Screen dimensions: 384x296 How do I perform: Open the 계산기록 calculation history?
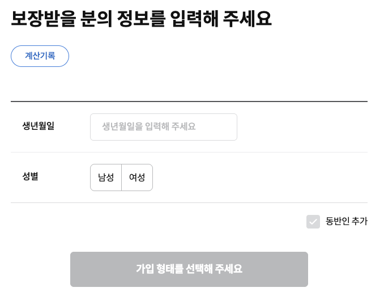[40, 56]
